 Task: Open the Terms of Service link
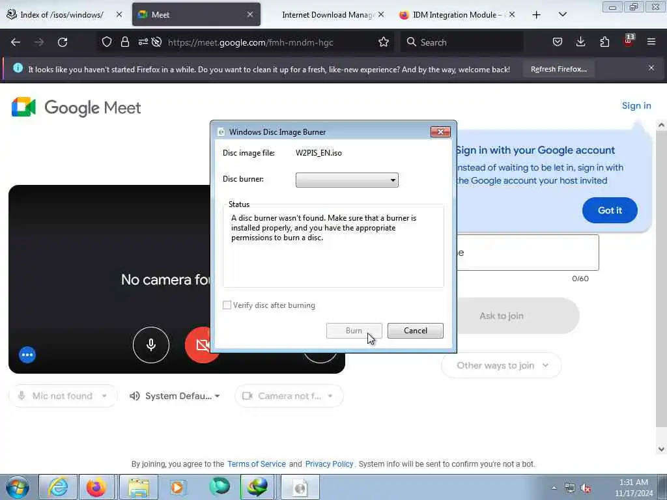point(257,464)
